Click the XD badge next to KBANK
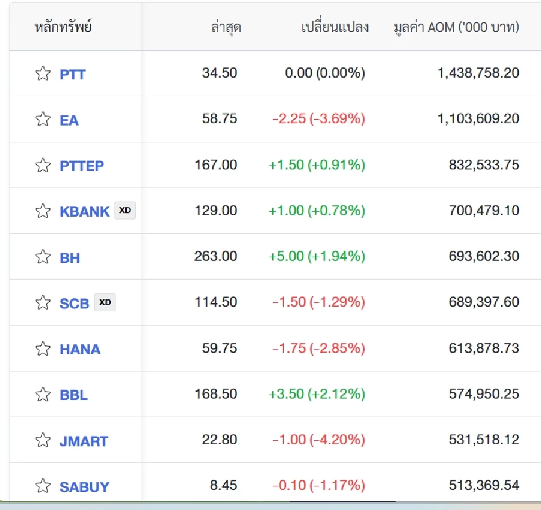The image size is (541, 510). [x=125, y=211]
